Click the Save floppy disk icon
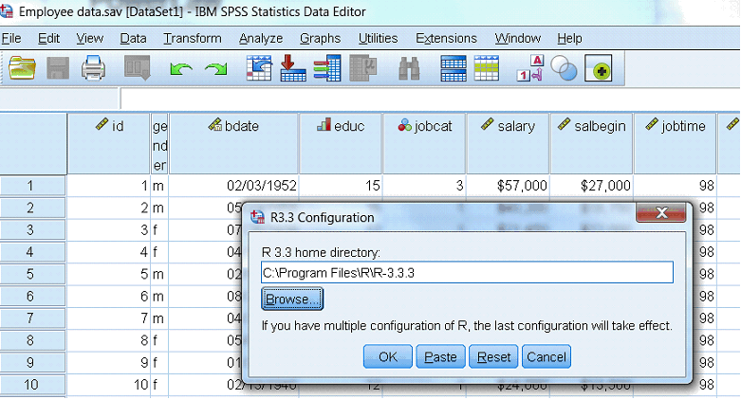This screenshot has height=399, width=741. click(58, 68)
